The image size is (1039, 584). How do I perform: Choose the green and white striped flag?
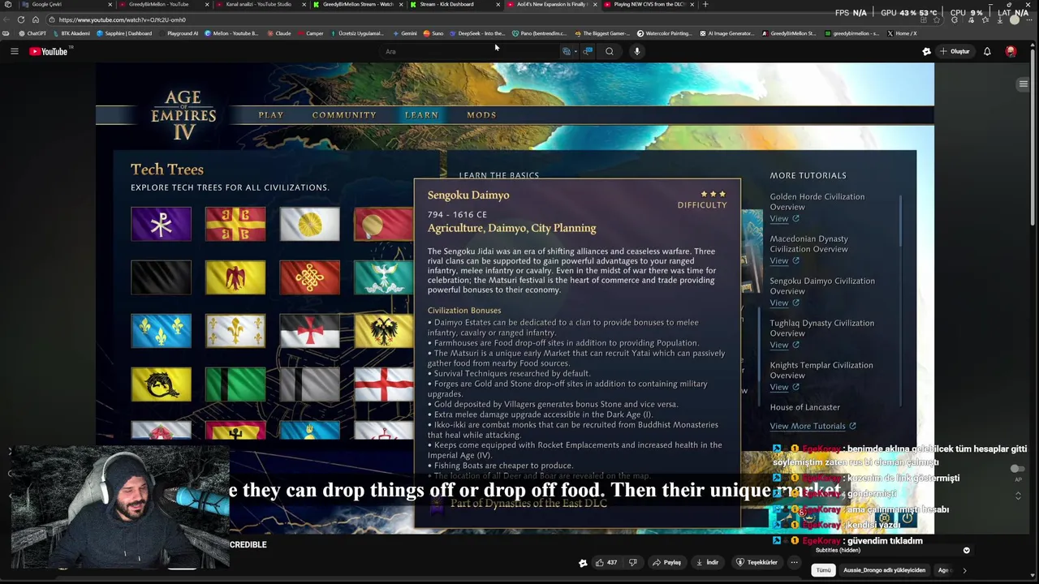(235, 384)
